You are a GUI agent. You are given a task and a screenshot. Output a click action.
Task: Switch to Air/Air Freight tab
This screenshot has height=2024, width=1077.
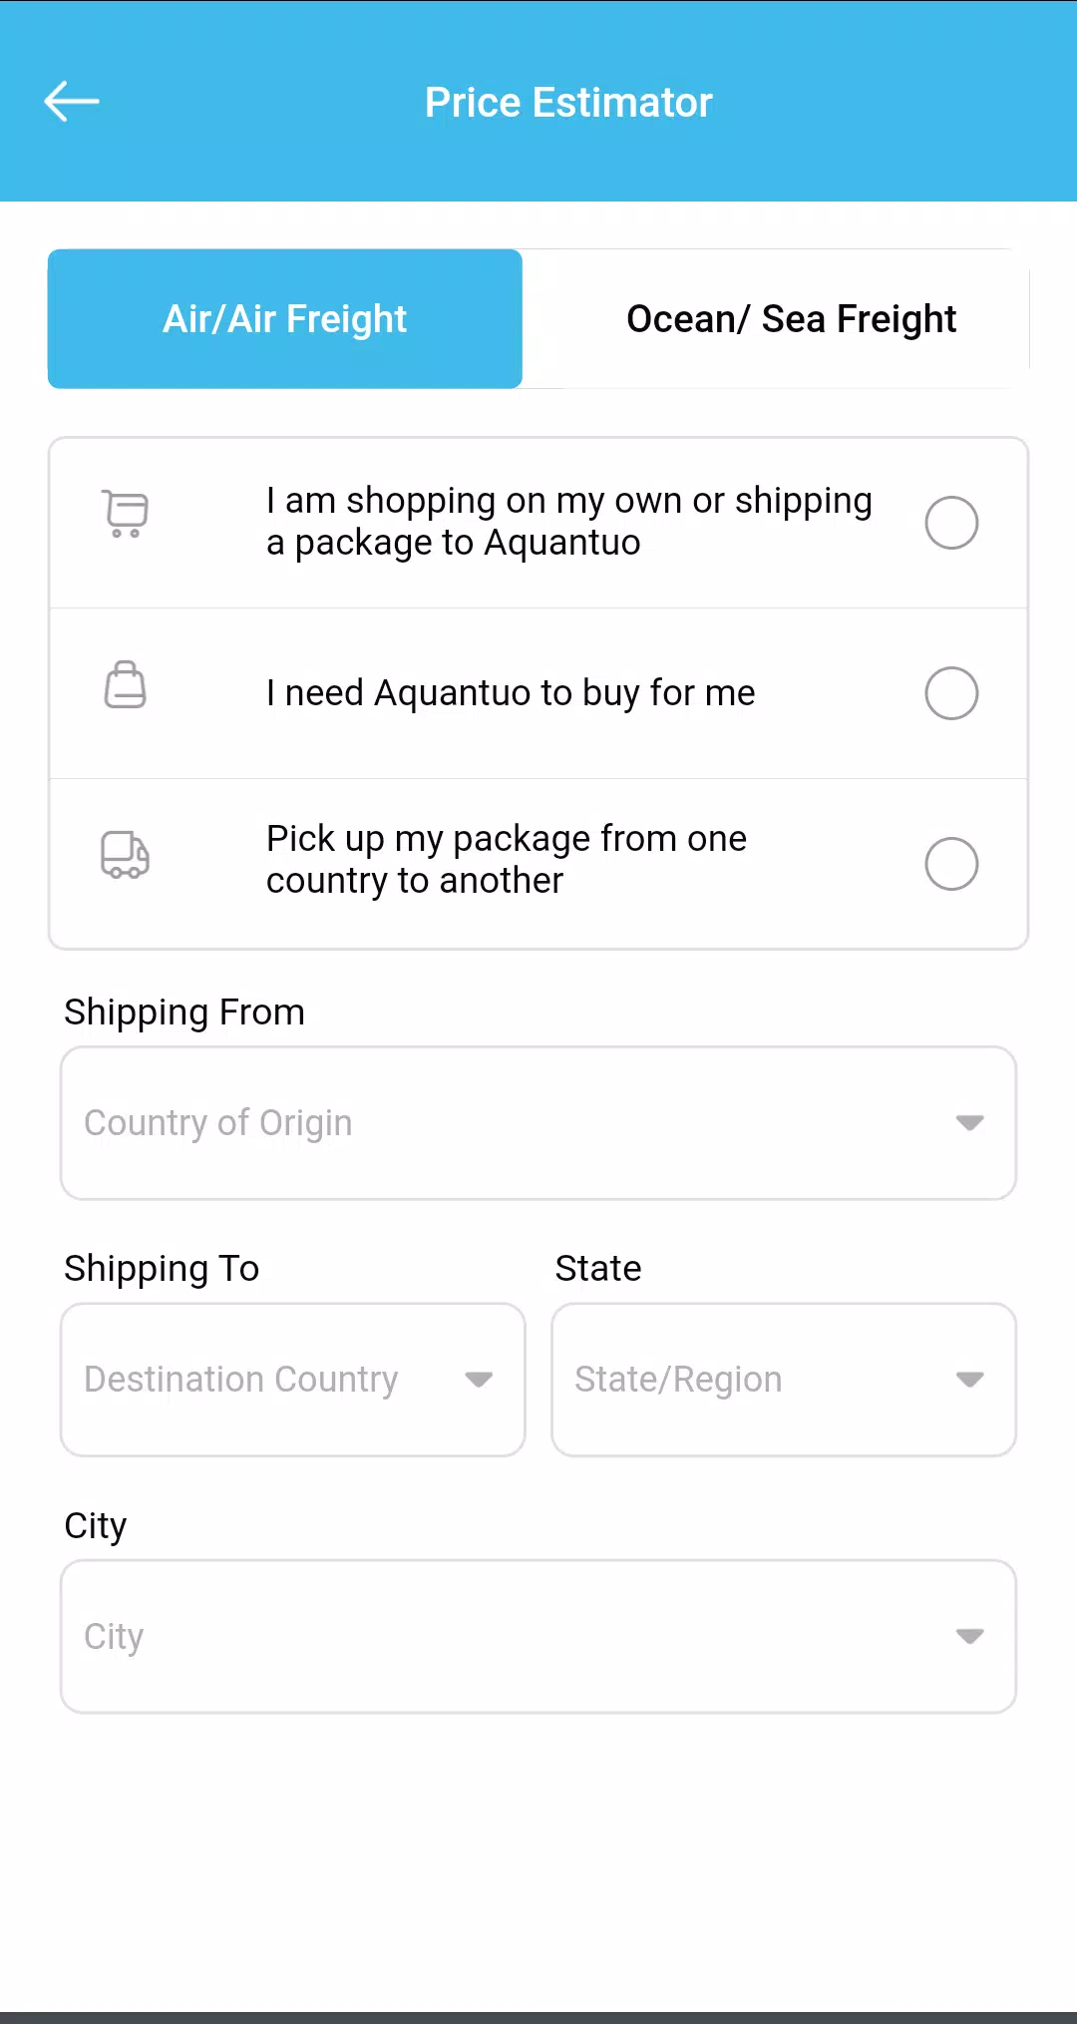[285, 319]
